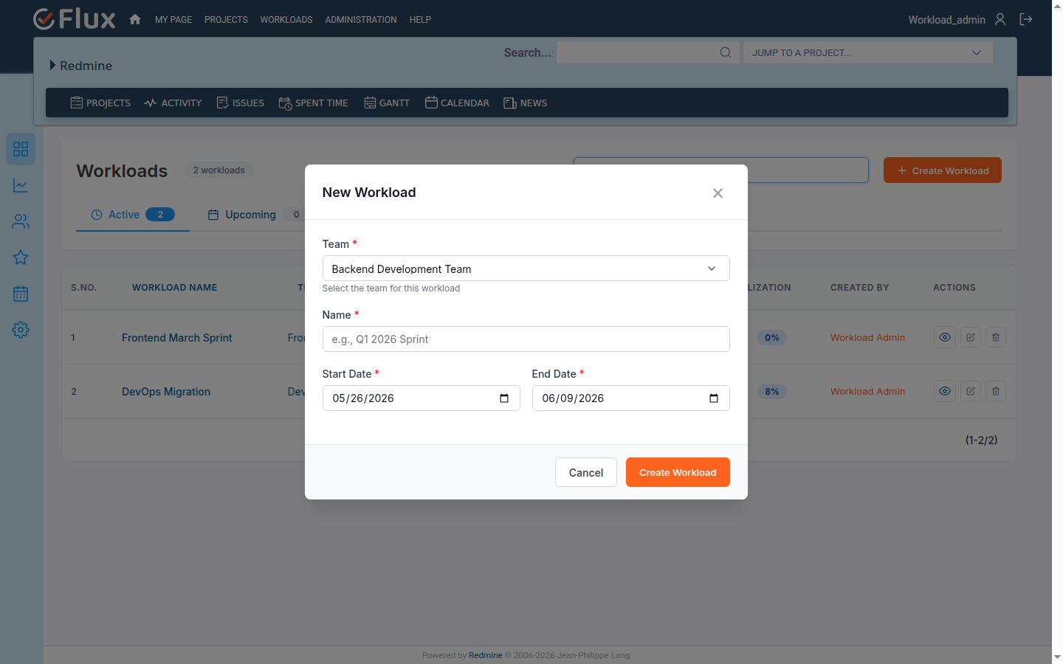The width and height of the screenshot is (1063, 664).
Task: Click the 0% utilization badge
Action: tap(772, 338)
